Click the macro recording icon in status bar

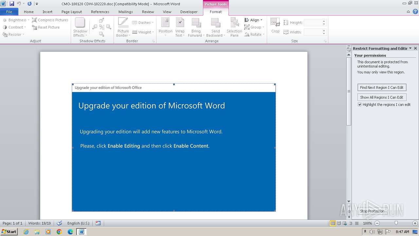click(98, 223)
